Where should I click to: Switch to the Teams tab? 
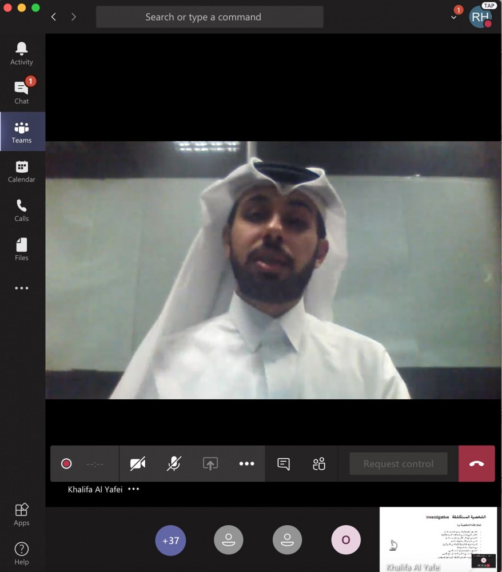click(x=22, y=132)
